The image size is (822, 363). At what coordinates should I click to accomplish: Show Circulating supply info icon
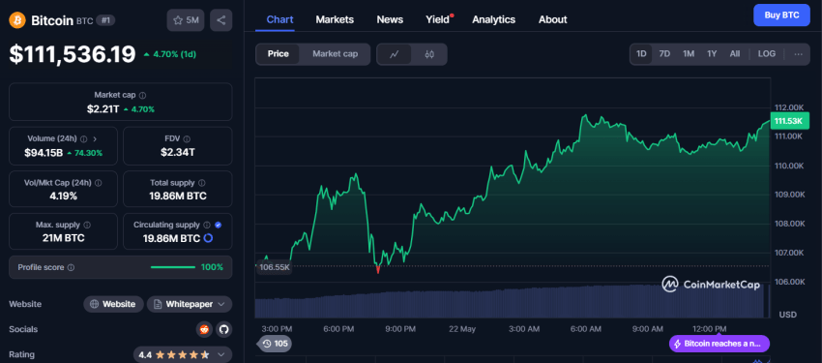click(x=207, y=225)
